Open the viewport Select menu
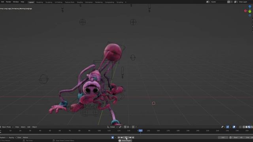 tap(23, 127)
